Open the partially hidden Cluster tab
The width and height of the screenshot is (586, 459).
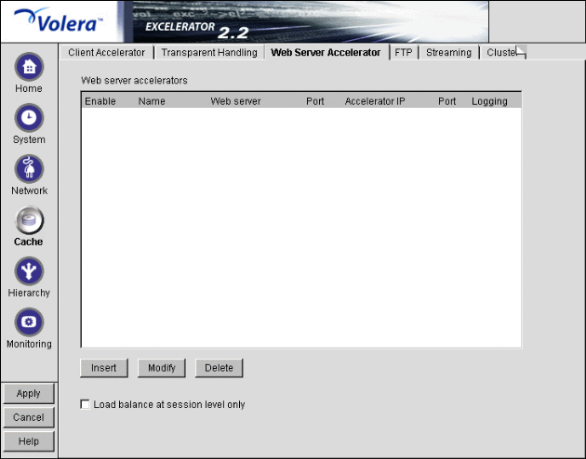(500, 53)
